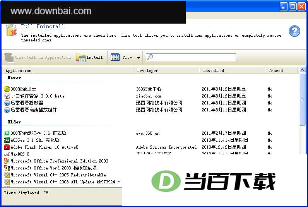Sort by the Developer column header

[166, 70]
